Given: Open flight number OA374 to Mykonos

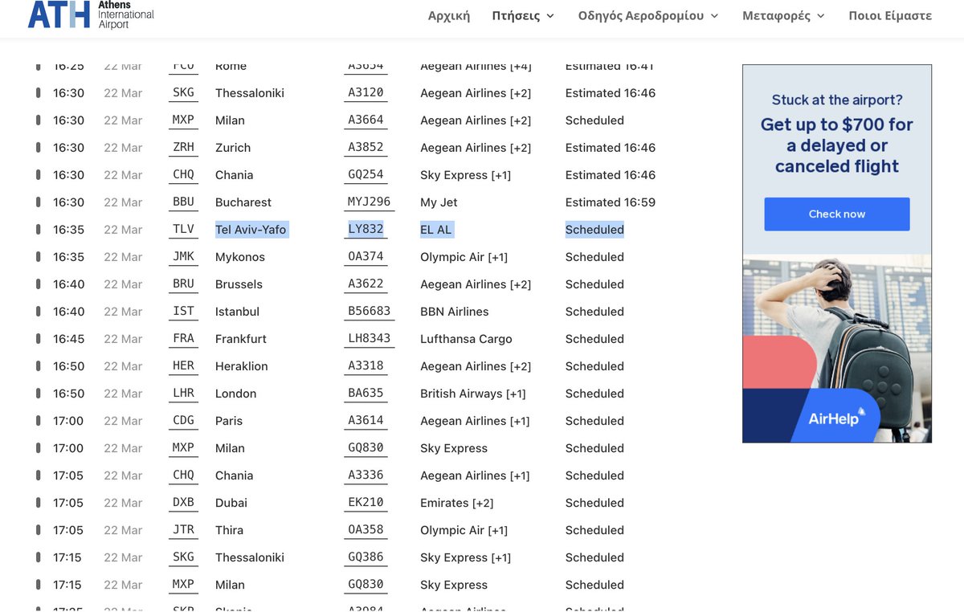Looking at the screenshot, I should (366, 257).
